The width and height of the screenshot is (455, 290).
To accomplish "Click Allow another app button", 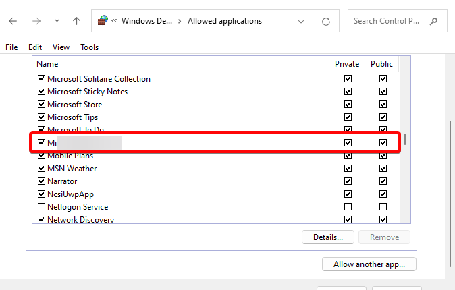I will [x=369, y=264].
